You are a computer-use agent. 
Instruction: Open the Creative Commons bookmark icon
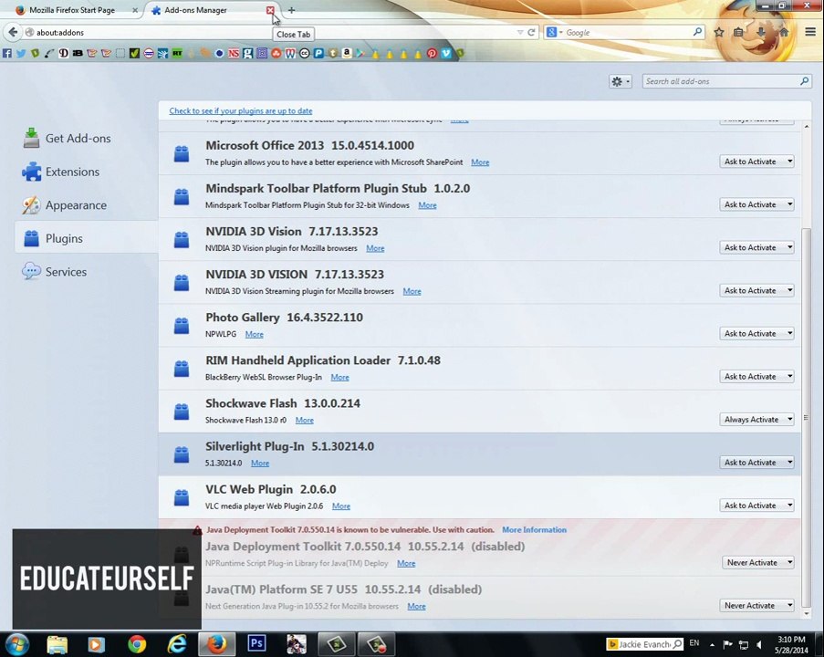coord(304,53)
